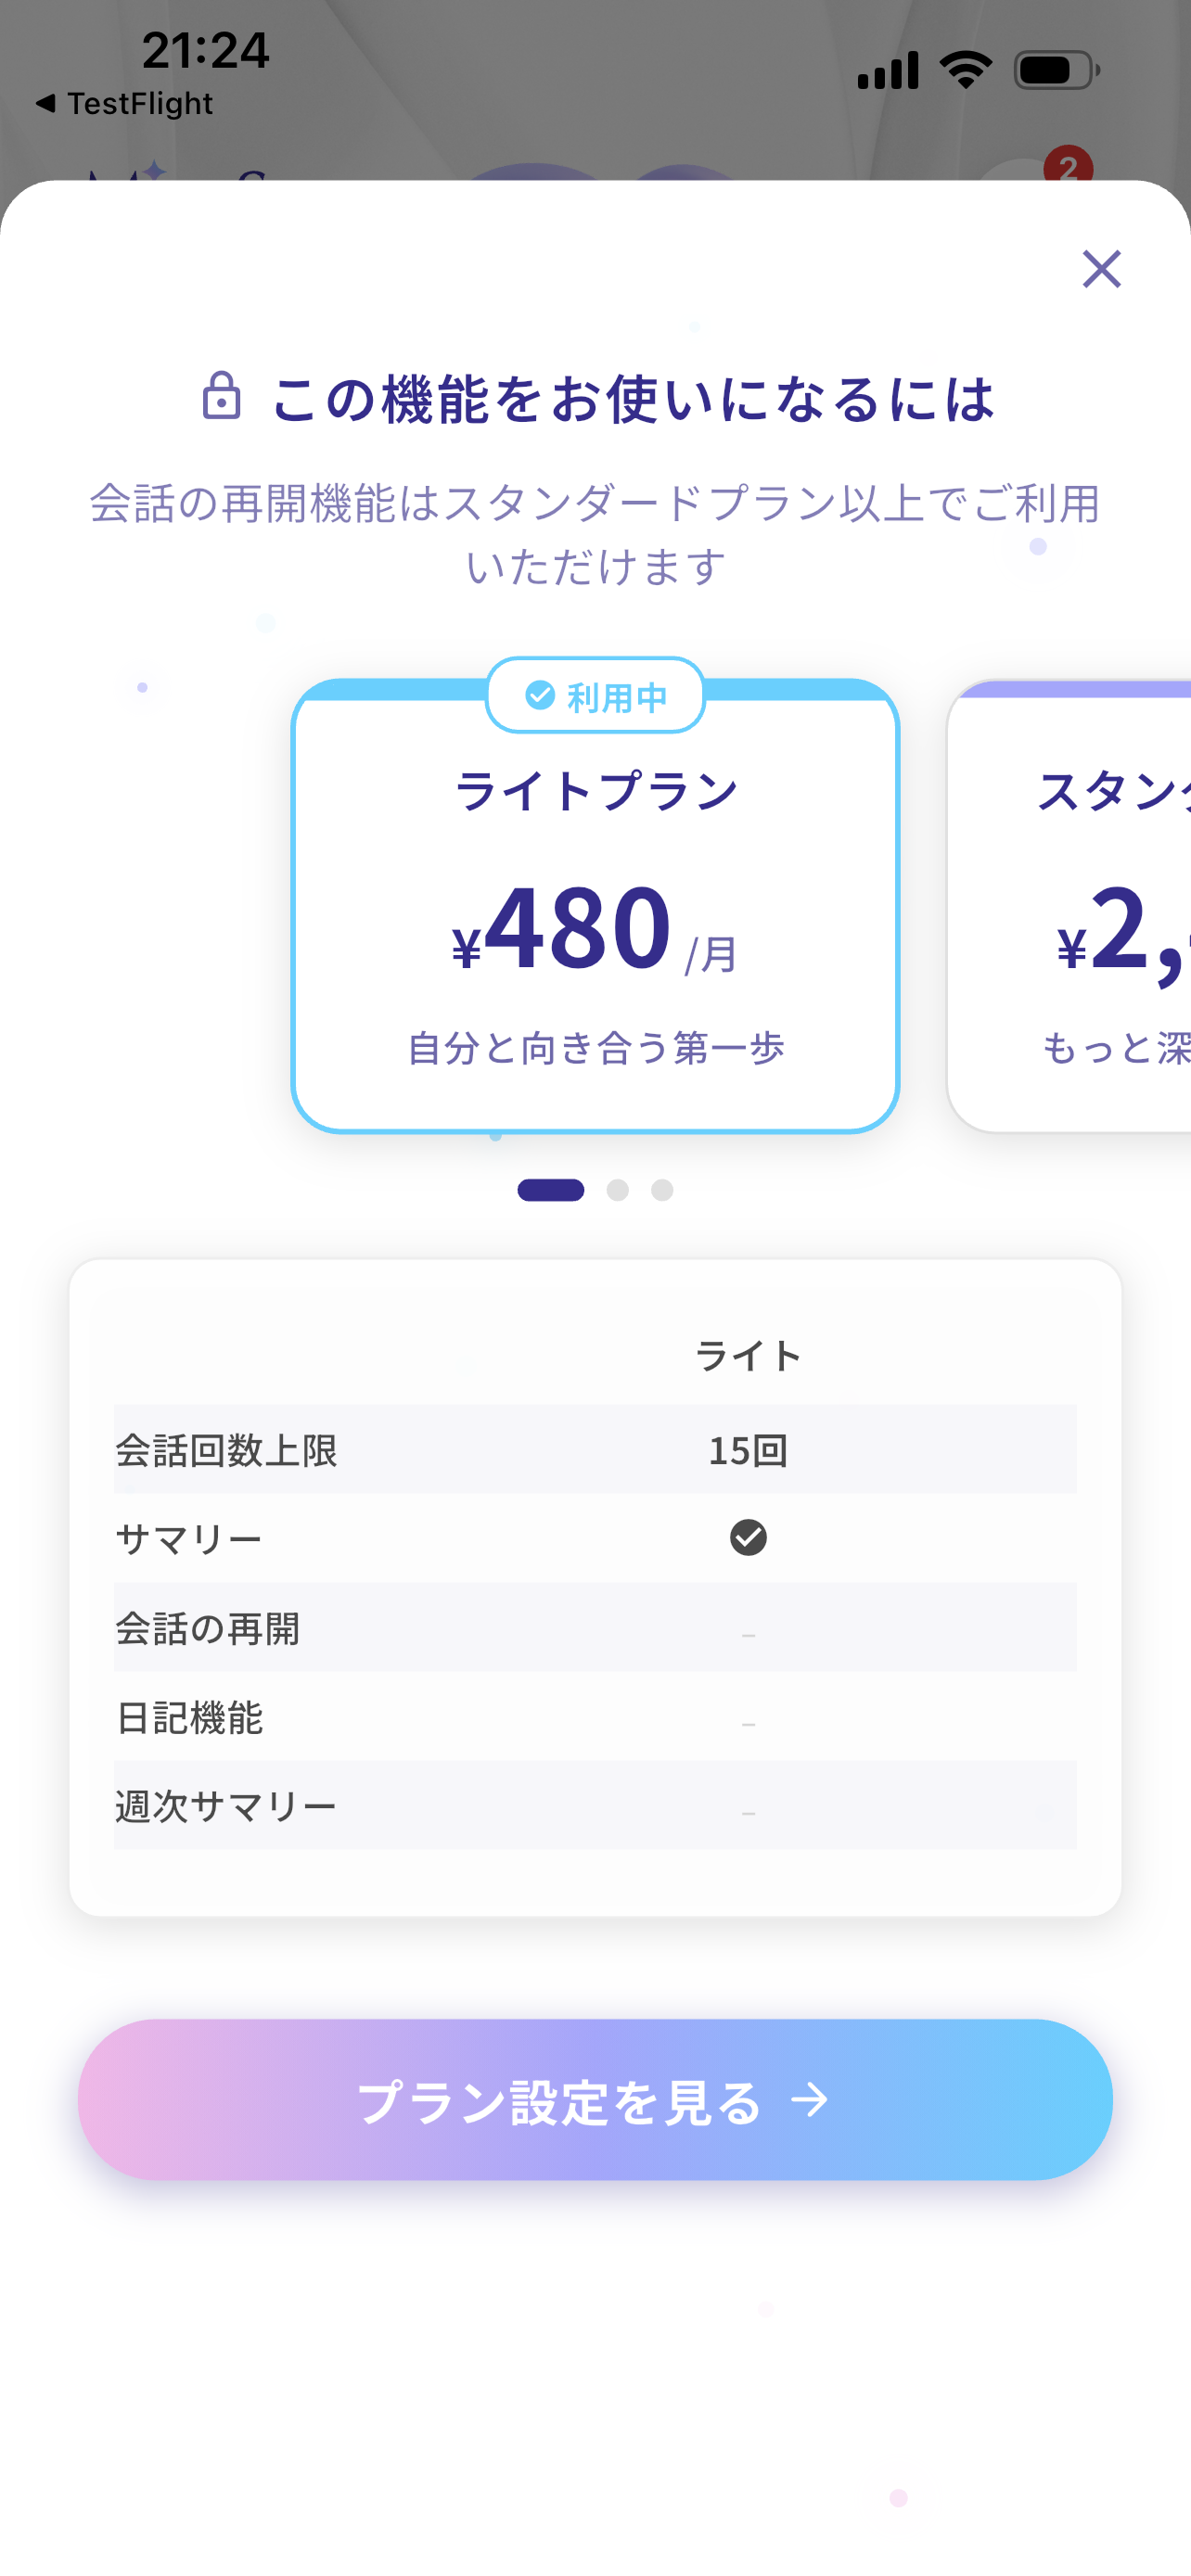Tap the arrow icon in プラン設定を見る button
This screenshot has height=2576, width=1191.
[810, 2100]
